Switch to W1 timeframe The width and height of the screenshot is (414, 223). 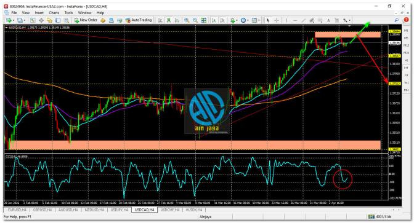coord(406,82)
